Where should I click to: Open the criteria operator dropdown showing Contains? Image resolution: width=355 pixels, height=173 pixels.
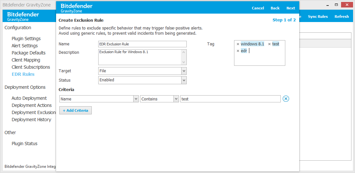(x=160, y=99)
